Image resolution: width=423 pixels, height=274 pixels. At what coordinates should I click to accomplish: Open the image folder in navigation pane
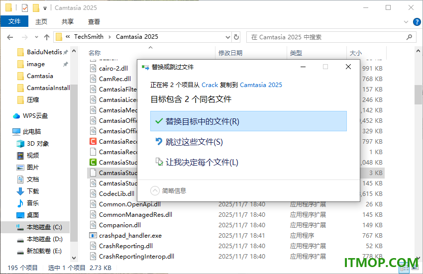click(x=36, y=64)
